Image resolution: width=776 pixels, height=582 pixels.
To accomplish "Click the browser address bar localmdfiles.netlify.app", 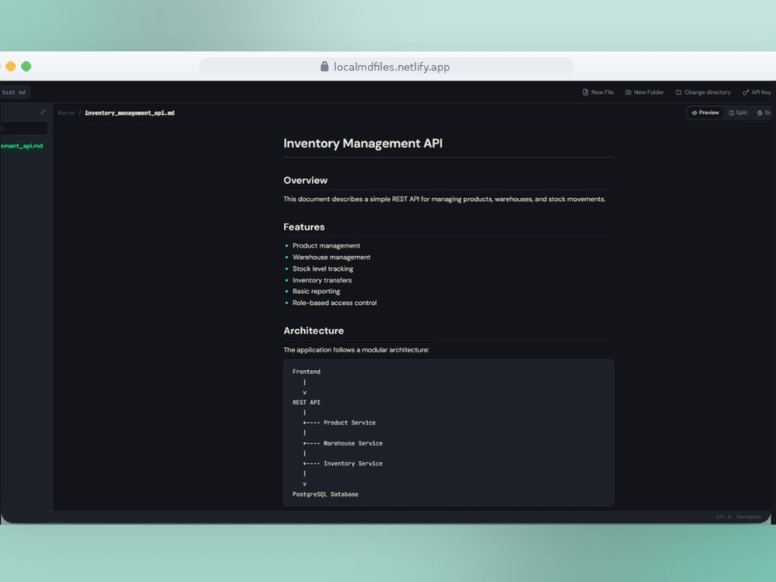I will point(386,67).
